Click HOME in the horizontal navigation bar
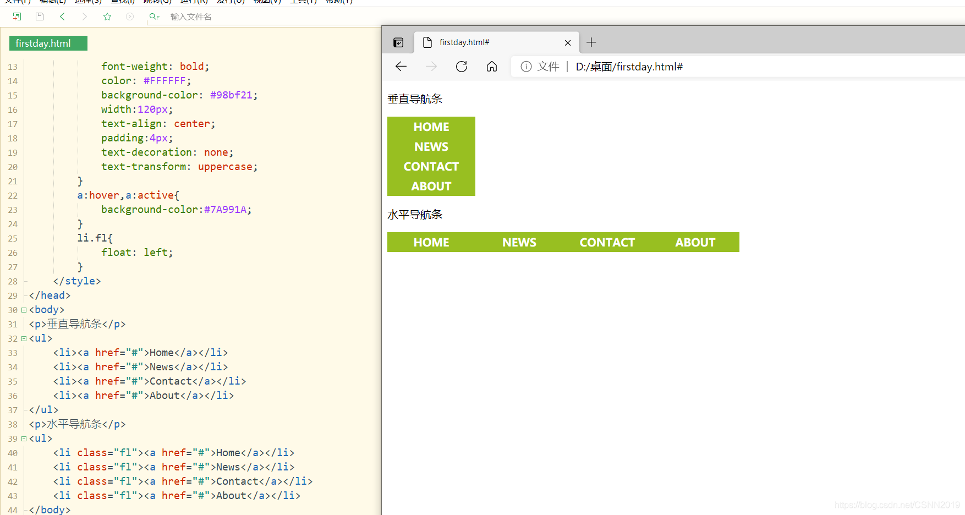This screenshot has width=965, height=515. (431, 242)
